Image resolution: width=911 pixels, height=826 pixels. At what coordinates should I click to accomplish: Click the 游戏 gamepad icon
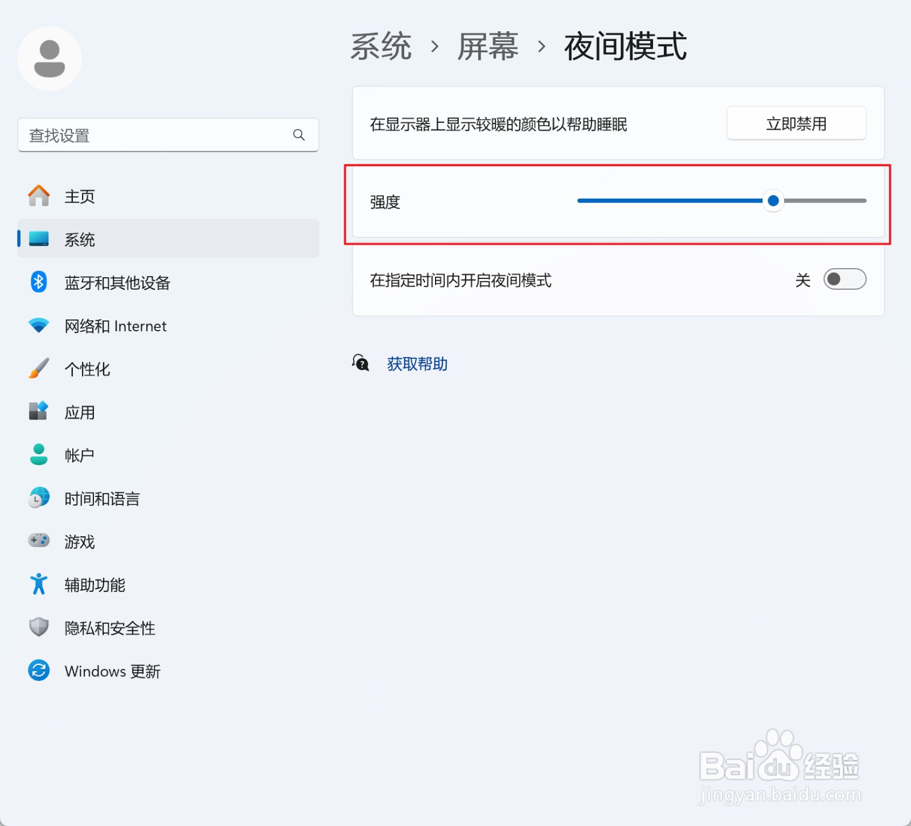pyautogui.click(x=38, y=541)
